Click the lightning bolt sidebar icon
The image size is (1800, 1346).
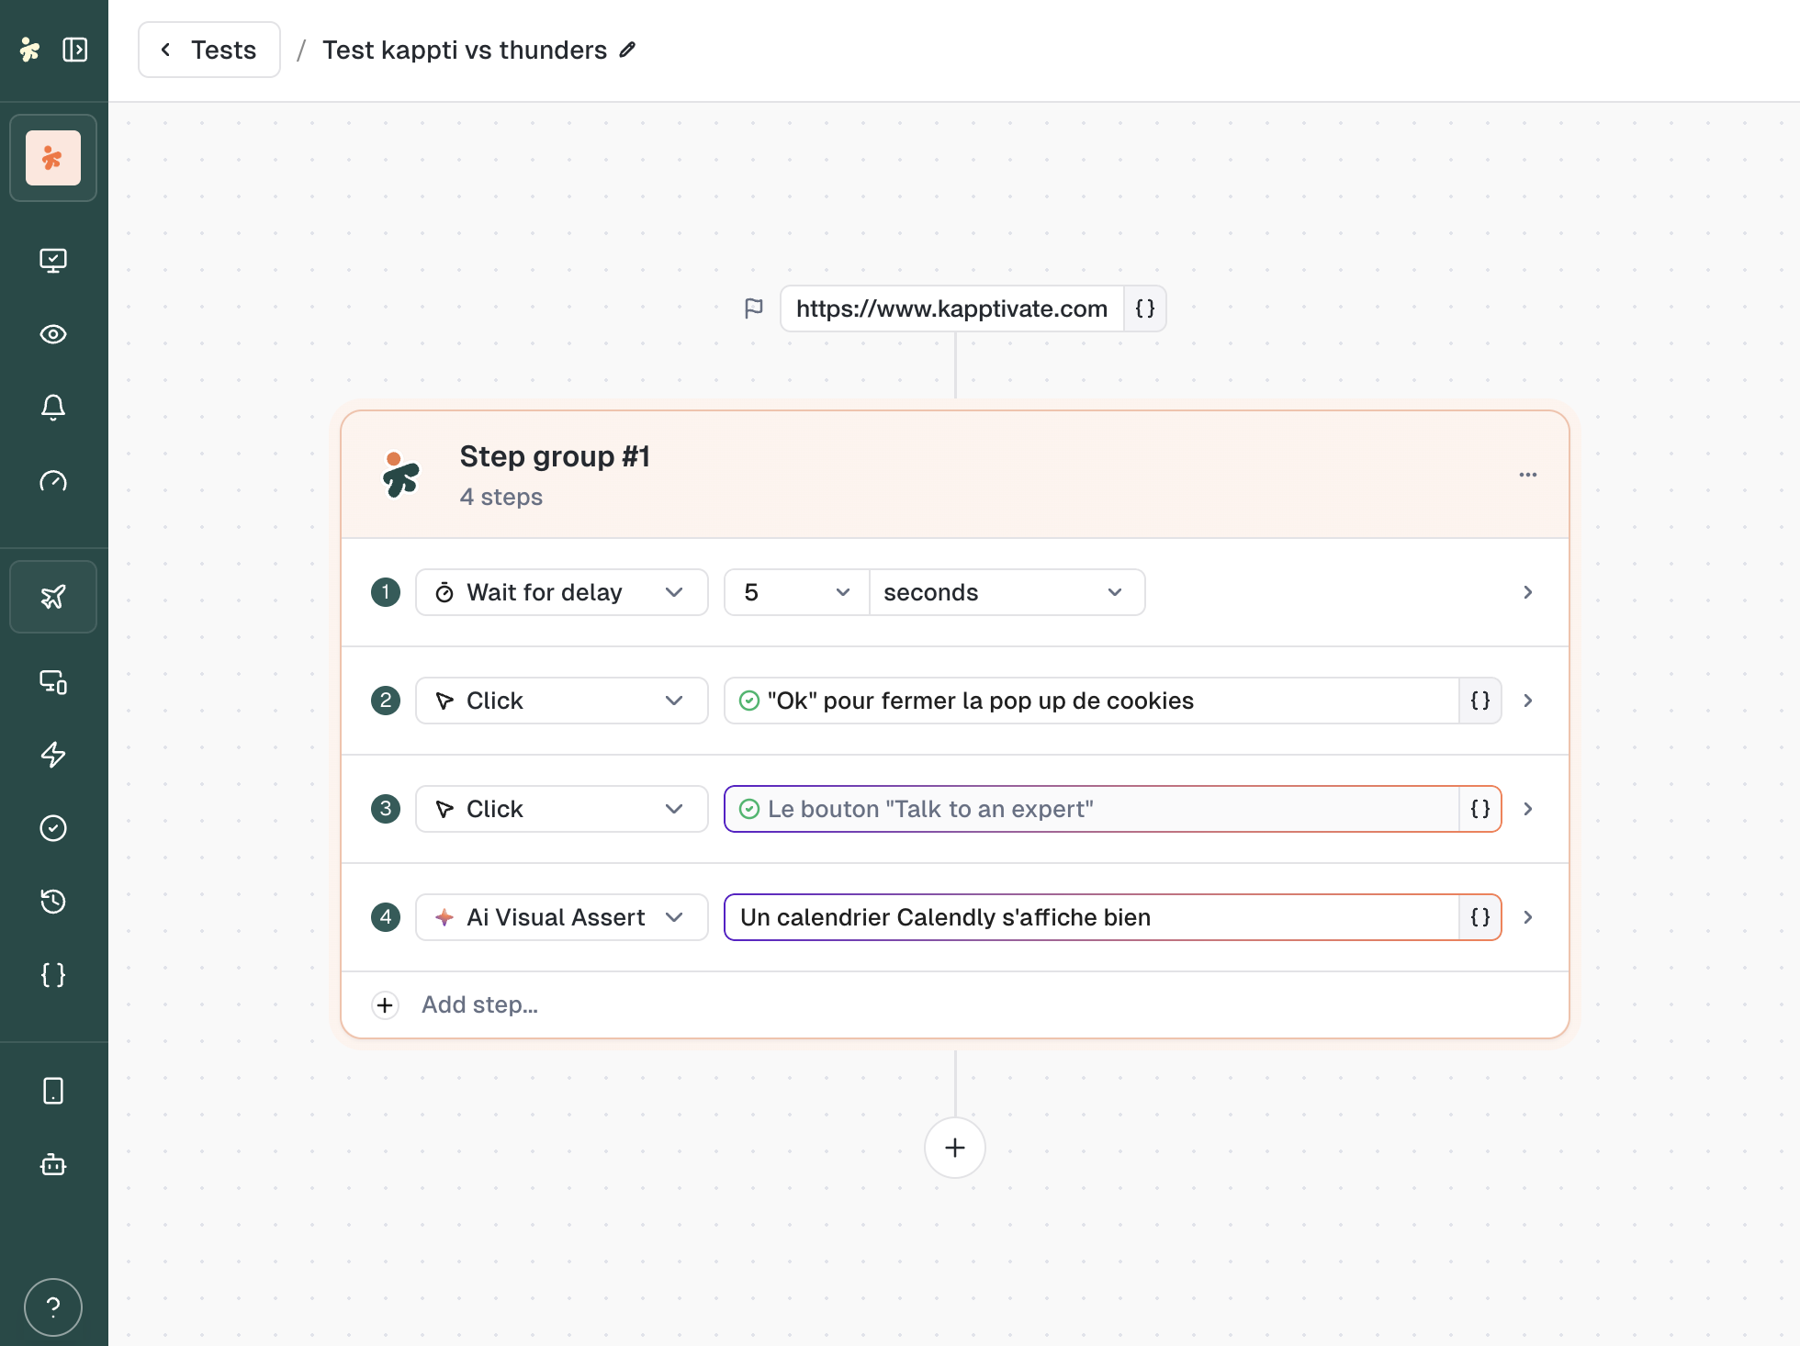53,755
